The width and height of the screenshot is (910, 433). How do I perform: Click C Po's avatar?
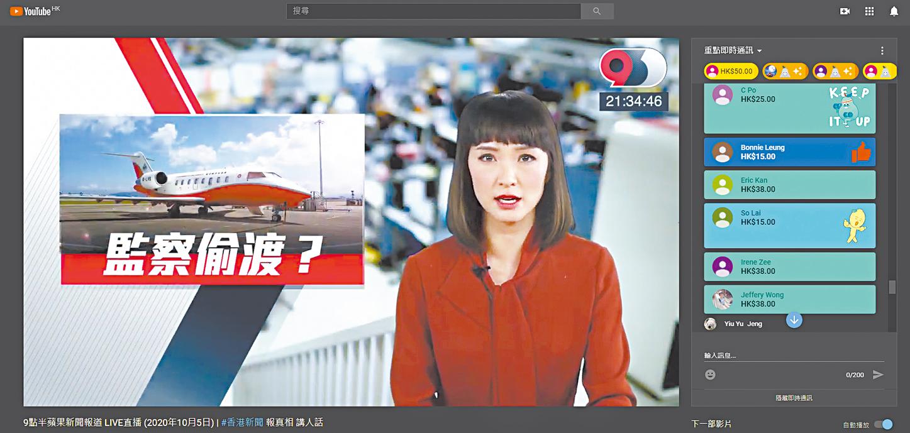pyautogui.click(x=723, y=95)
